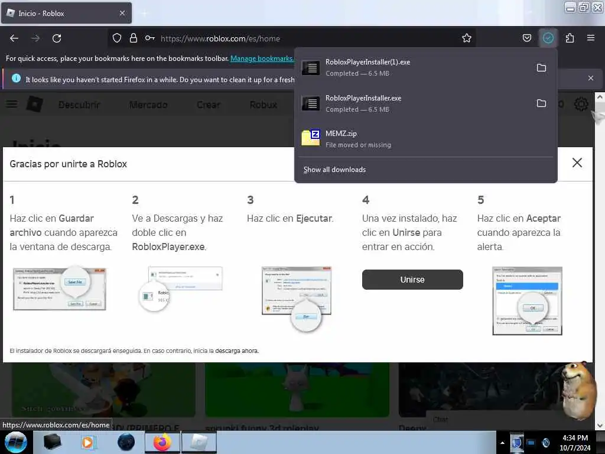This screenshot has width=605, height=454.
Task: Bookmark this page with the star
Action: (x=467, y=38)
